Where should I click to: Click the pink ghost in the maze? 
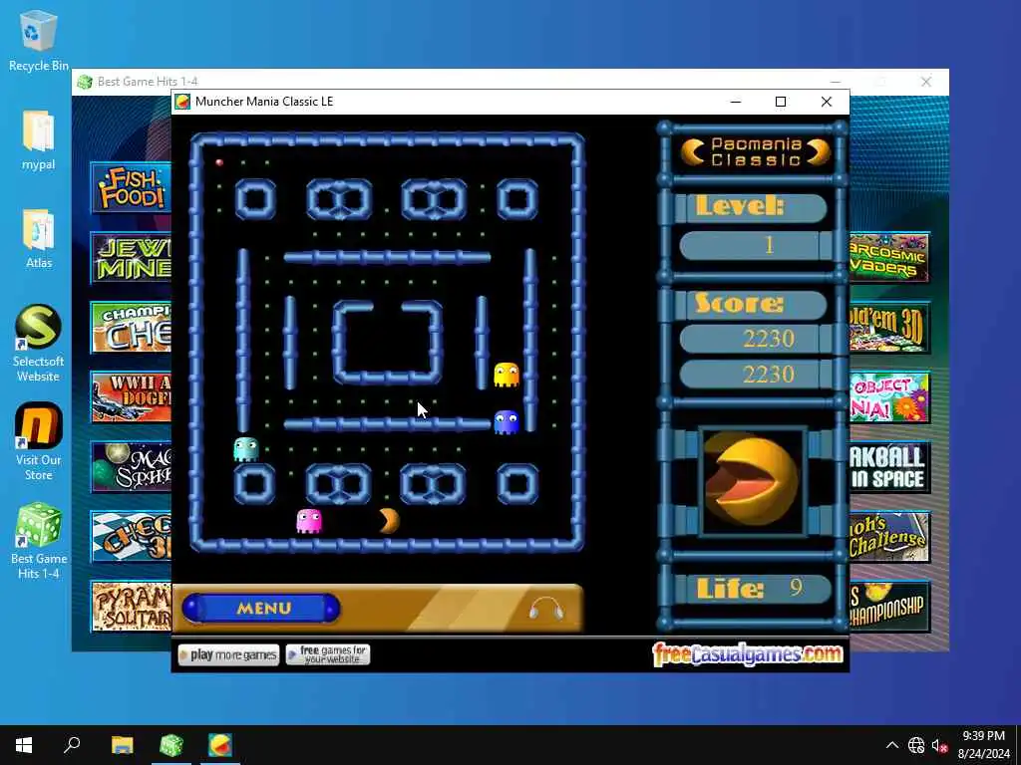(309, 521)
